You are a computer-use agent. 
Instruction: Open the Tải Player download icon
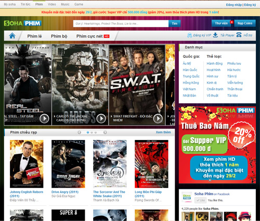click(215, 35)
